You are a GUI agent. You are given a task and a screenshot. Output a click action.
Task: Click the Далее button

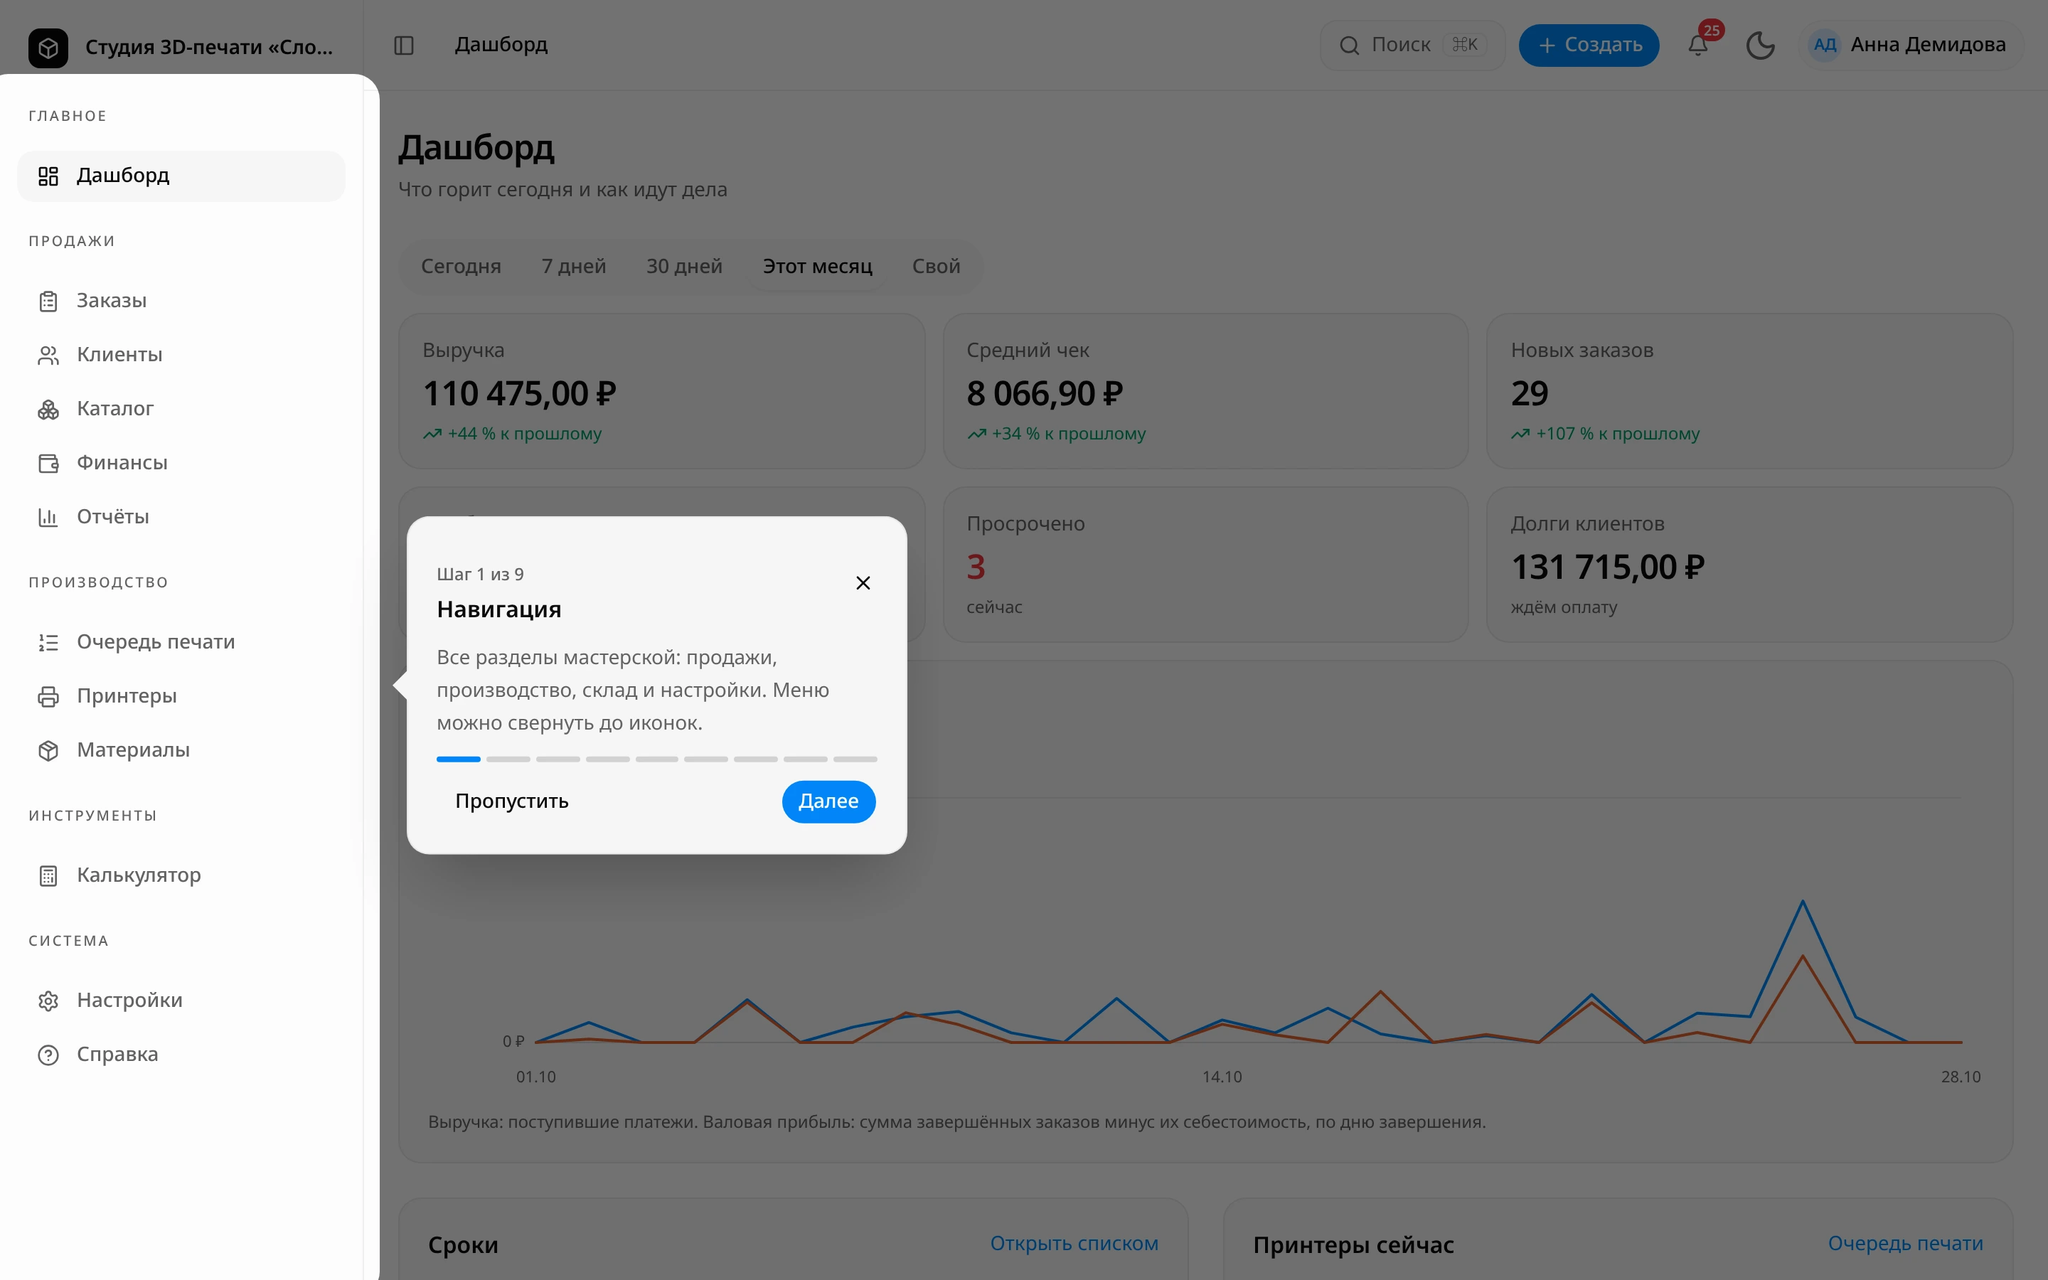click(x=828, y=801)
